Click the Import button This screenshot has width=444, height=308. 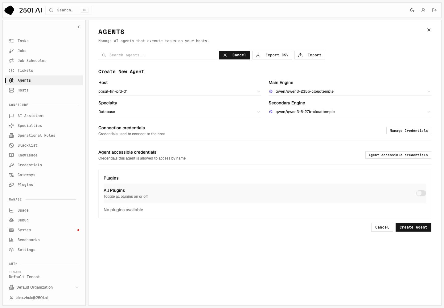310,55
